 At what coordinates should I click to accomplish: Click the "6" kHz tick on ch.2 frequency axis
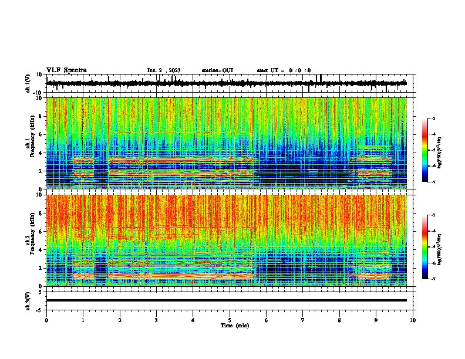(x=41, y=232)
